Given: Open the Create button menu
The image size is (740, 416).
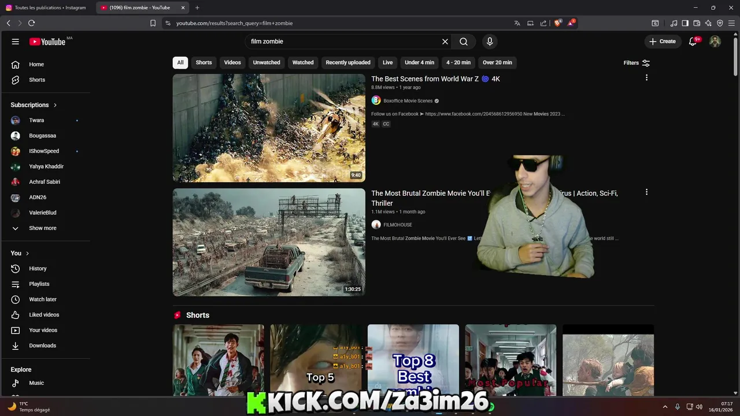Looking at the screenshot, I should [663, 42].
